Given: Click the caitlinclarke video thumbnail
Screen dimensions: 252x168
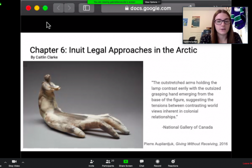Looking at the screenshot, I should click(215, 25).
